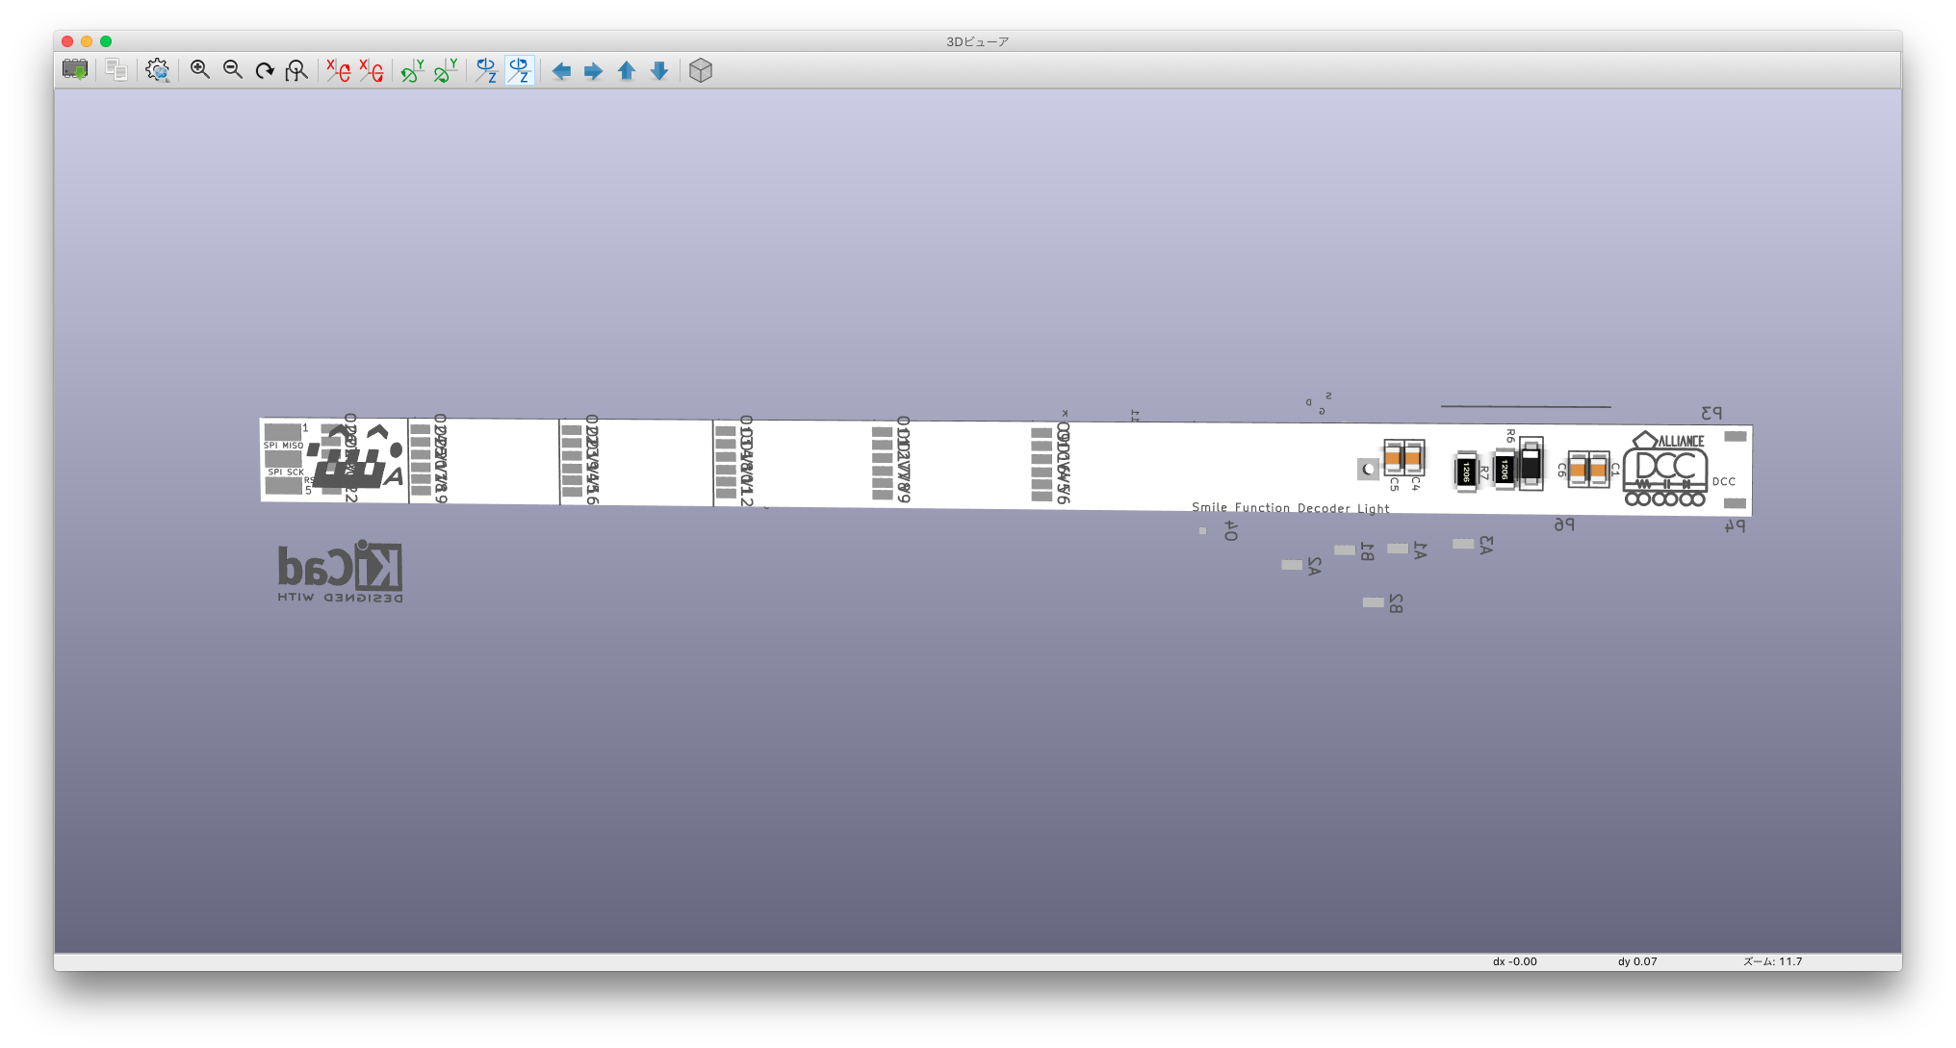Viewport: 1956px width, 1048px height.
Task: Rotate X counterclockwise with second red icon
Action: coord(371,70)
